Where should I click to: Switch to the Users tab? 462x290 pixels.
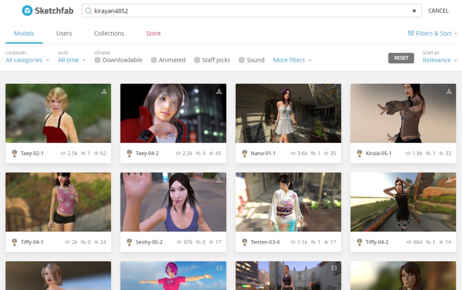[64, 33]
